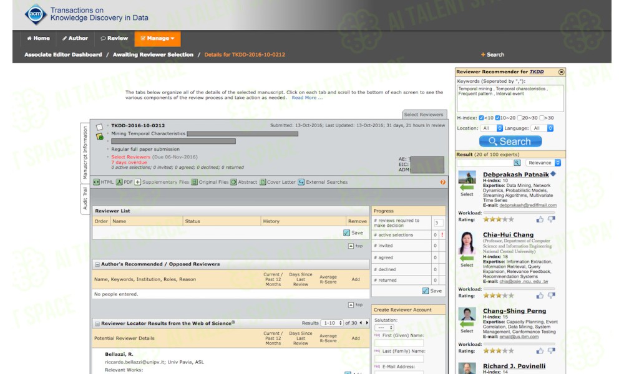624x374 pixels.
Task: Go to previous Web of Science results page
Action: pos(361,323)
